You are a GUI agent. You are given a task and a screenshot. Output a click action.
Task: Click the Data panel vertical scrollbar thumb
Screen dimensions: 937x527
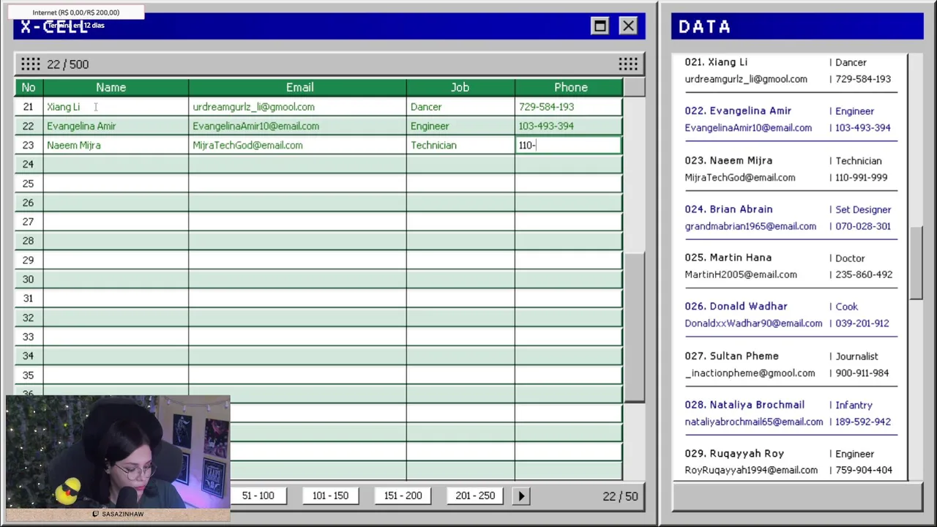(x=917, y=262)
